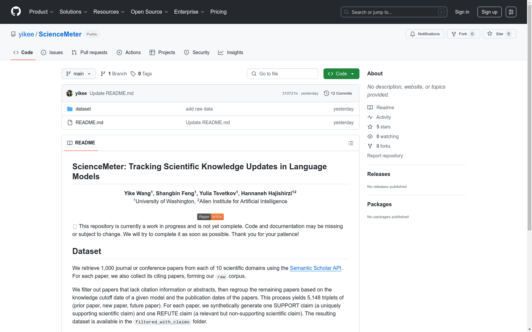Open the yikee commit author link
532x332 pixels.
point(81,93)
